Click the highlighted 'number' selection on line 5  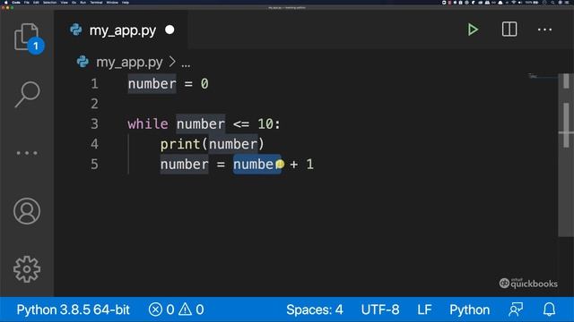pyautogui.click(x=257, y=164)
